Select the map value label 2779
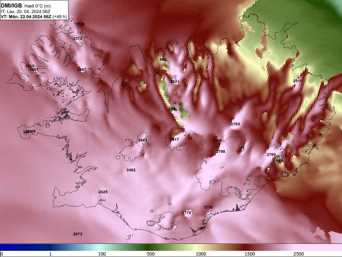This screenshot has height=257, width=342. (186, 213)
